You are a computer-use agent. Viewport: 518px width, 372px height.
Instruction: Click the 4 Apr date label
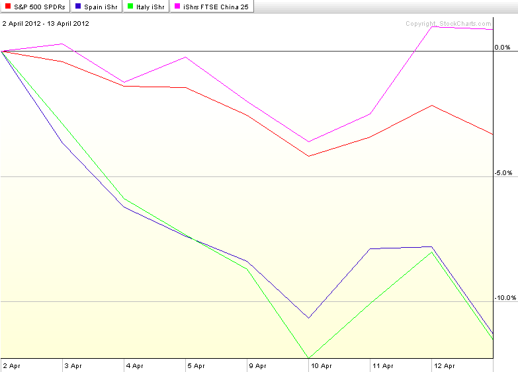tap(135, 366)
